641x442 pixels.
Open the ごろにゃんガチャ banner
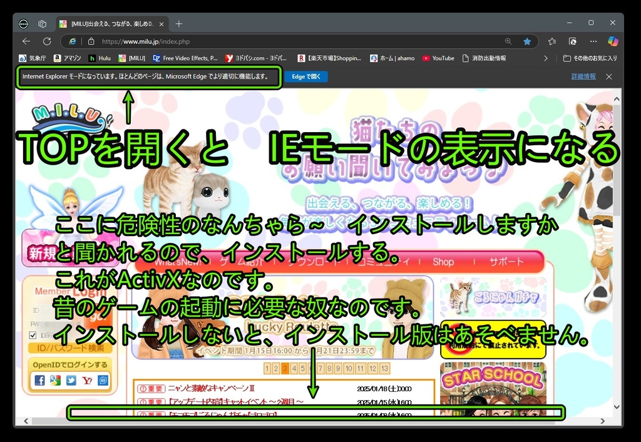coord(493,297)
